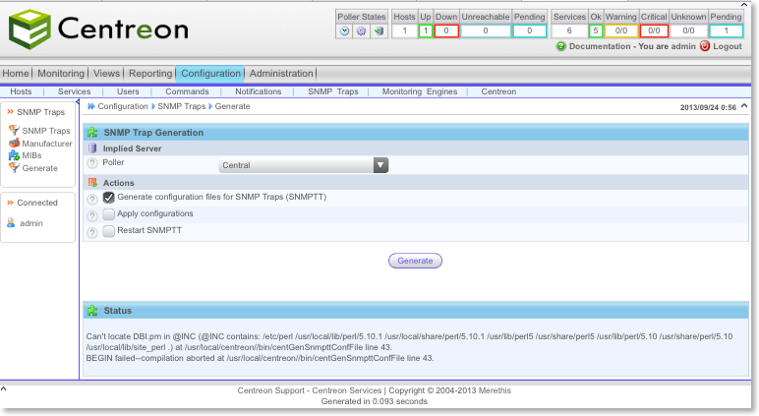Click the green Documentation help icon

pyautogui.click(x=560, y=46)
